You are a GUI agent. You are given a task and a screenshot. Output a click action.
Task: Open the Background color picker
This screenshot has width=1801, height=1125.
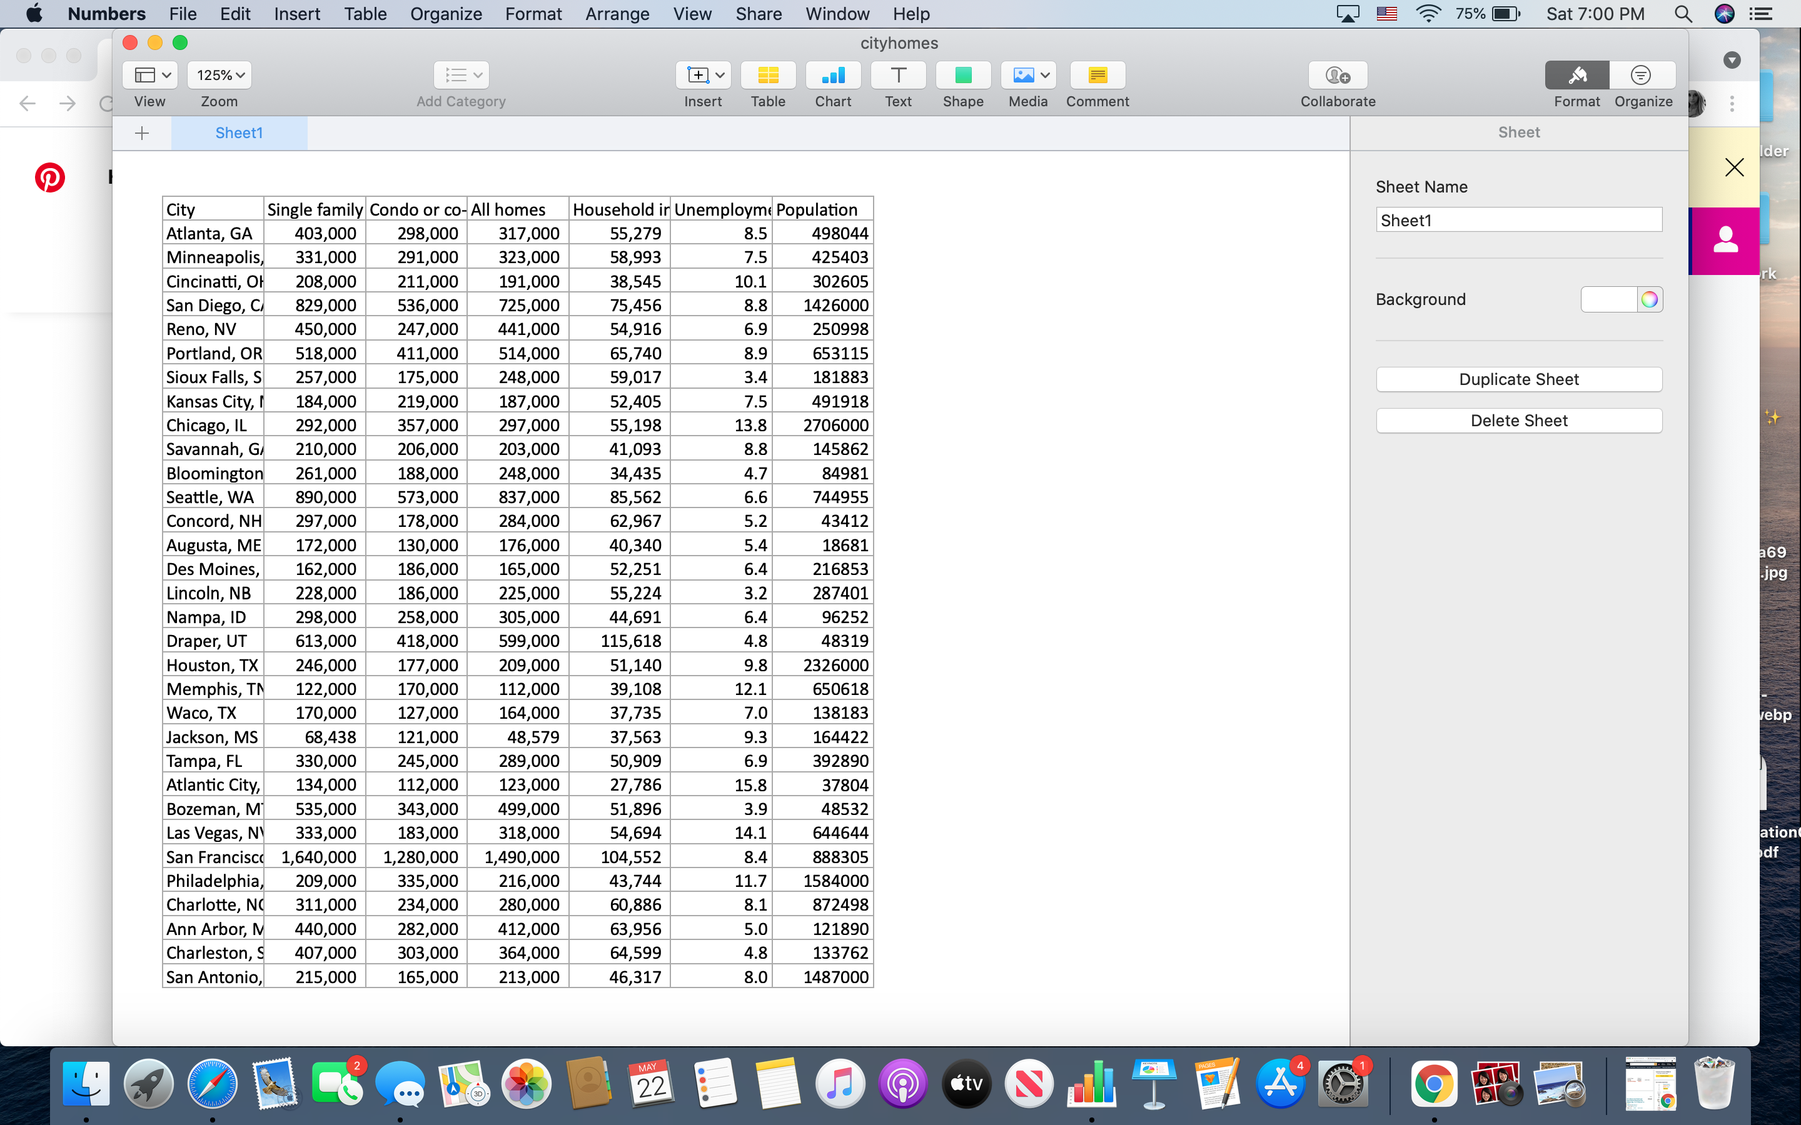click(1649, 299)
